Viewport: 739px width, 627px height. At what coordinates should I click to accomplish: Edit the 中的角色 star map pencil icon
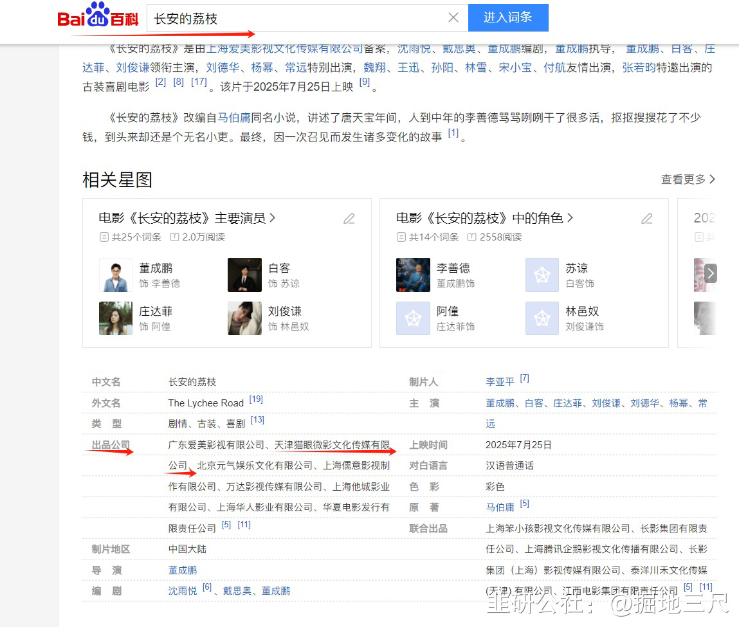647,218
